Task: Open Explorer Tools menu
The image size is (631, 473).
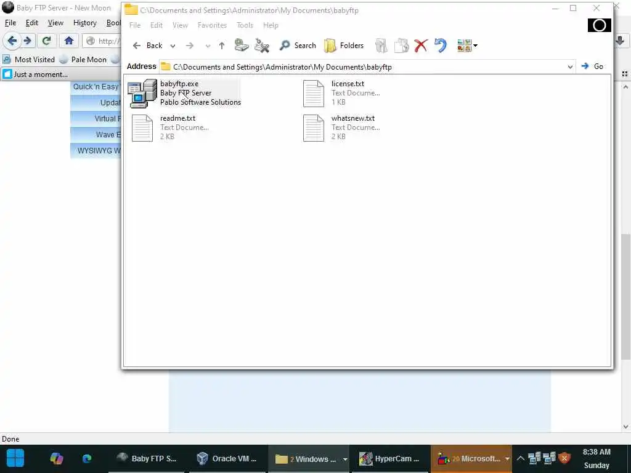Action: pos(245,25)
